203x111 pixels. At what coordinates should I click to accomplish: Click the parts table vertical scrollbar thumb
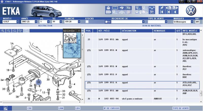(x=201, y=94)
